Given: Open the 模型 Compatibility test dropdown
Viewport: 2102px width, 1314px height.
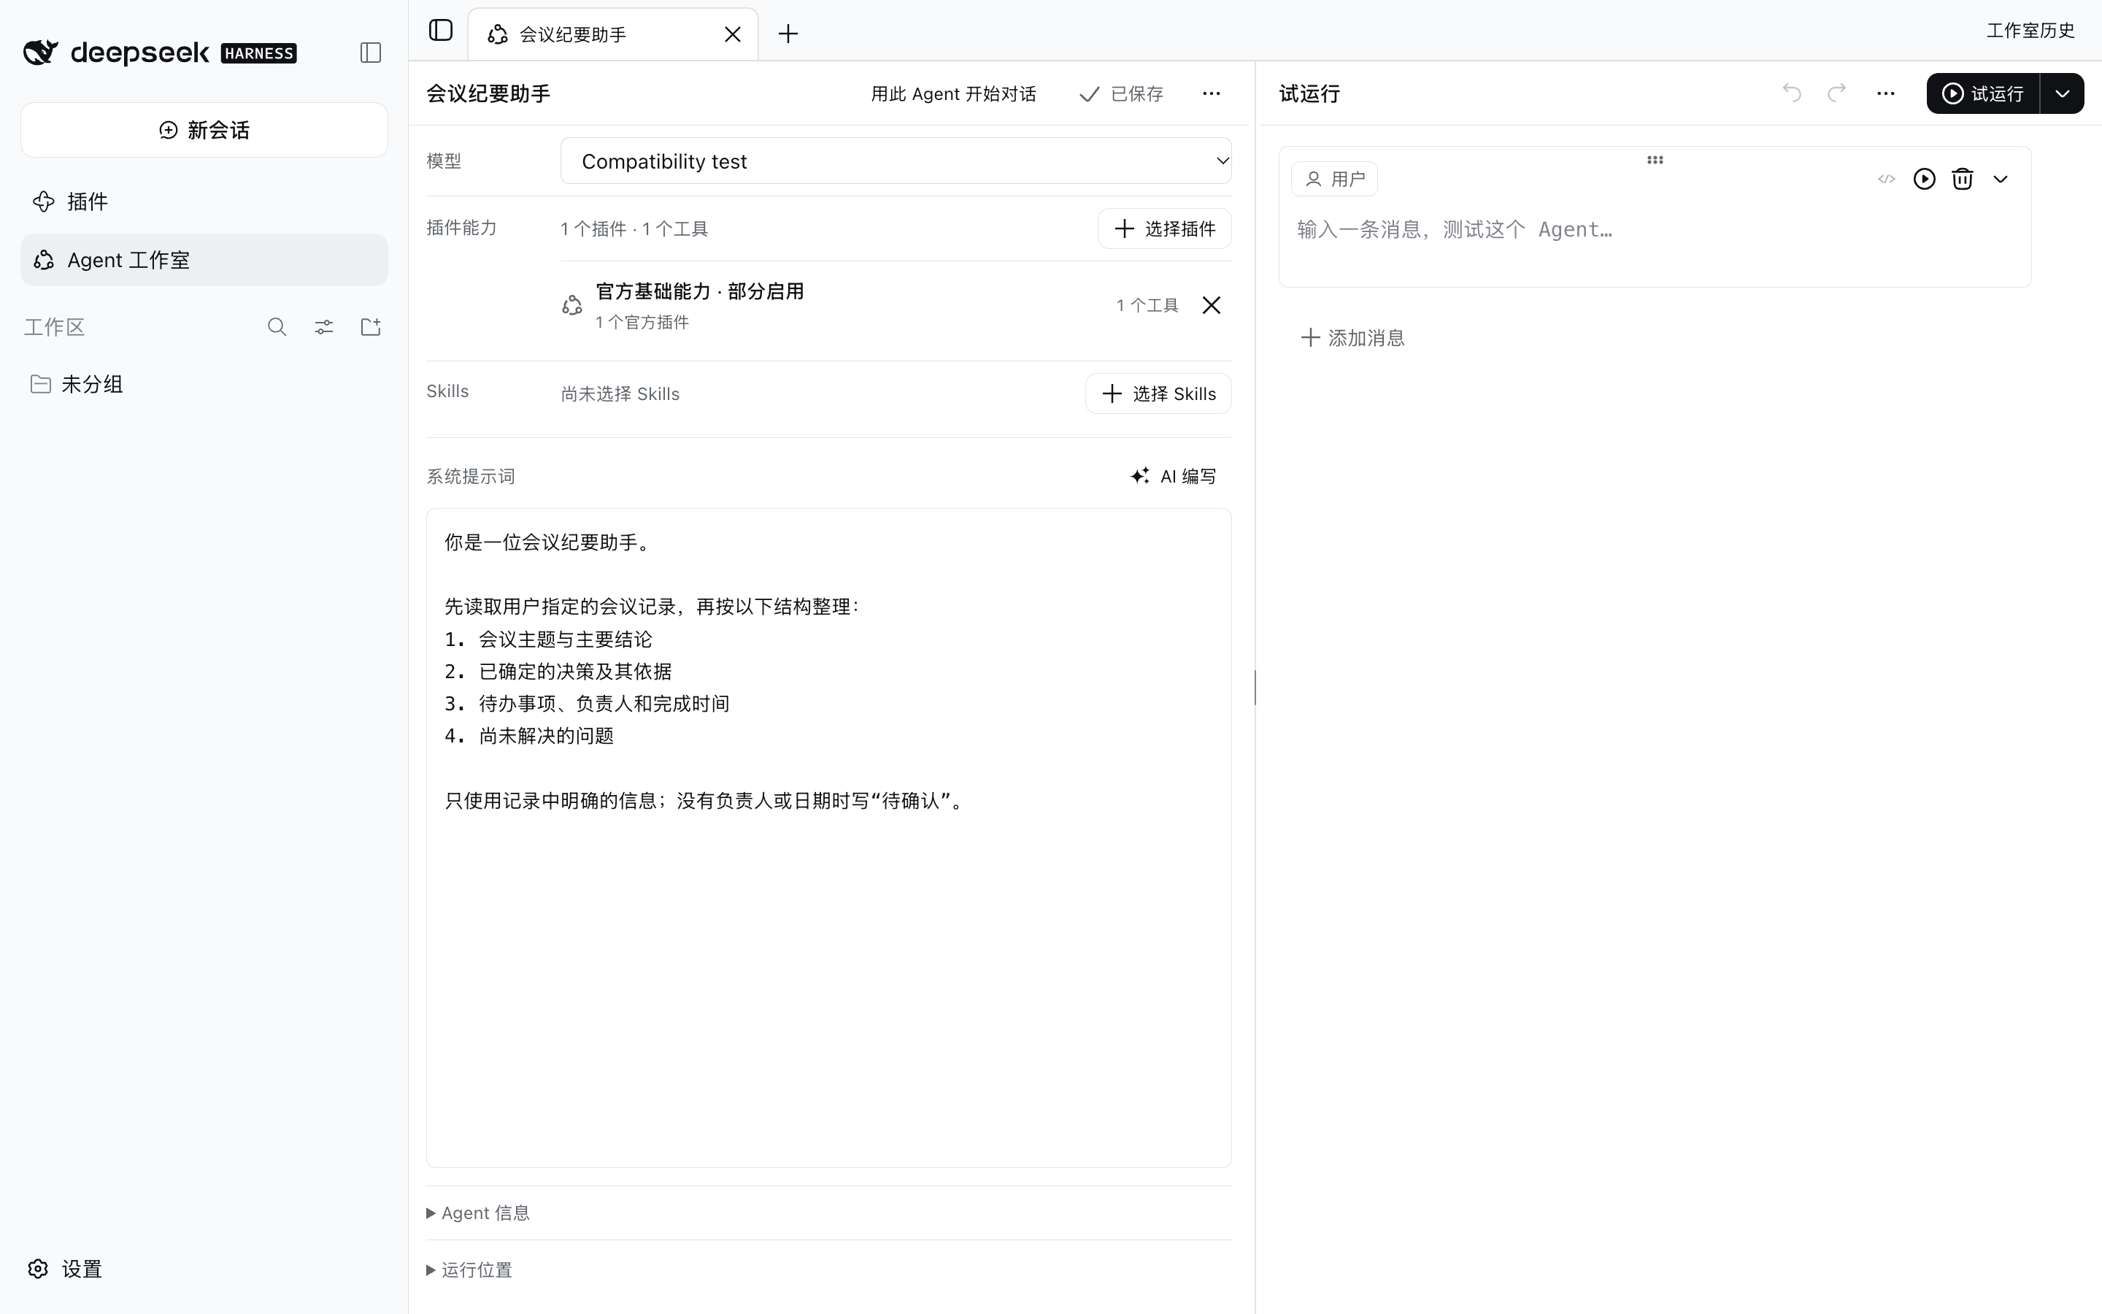Looking at the screenshot, I should coord(896,161).
